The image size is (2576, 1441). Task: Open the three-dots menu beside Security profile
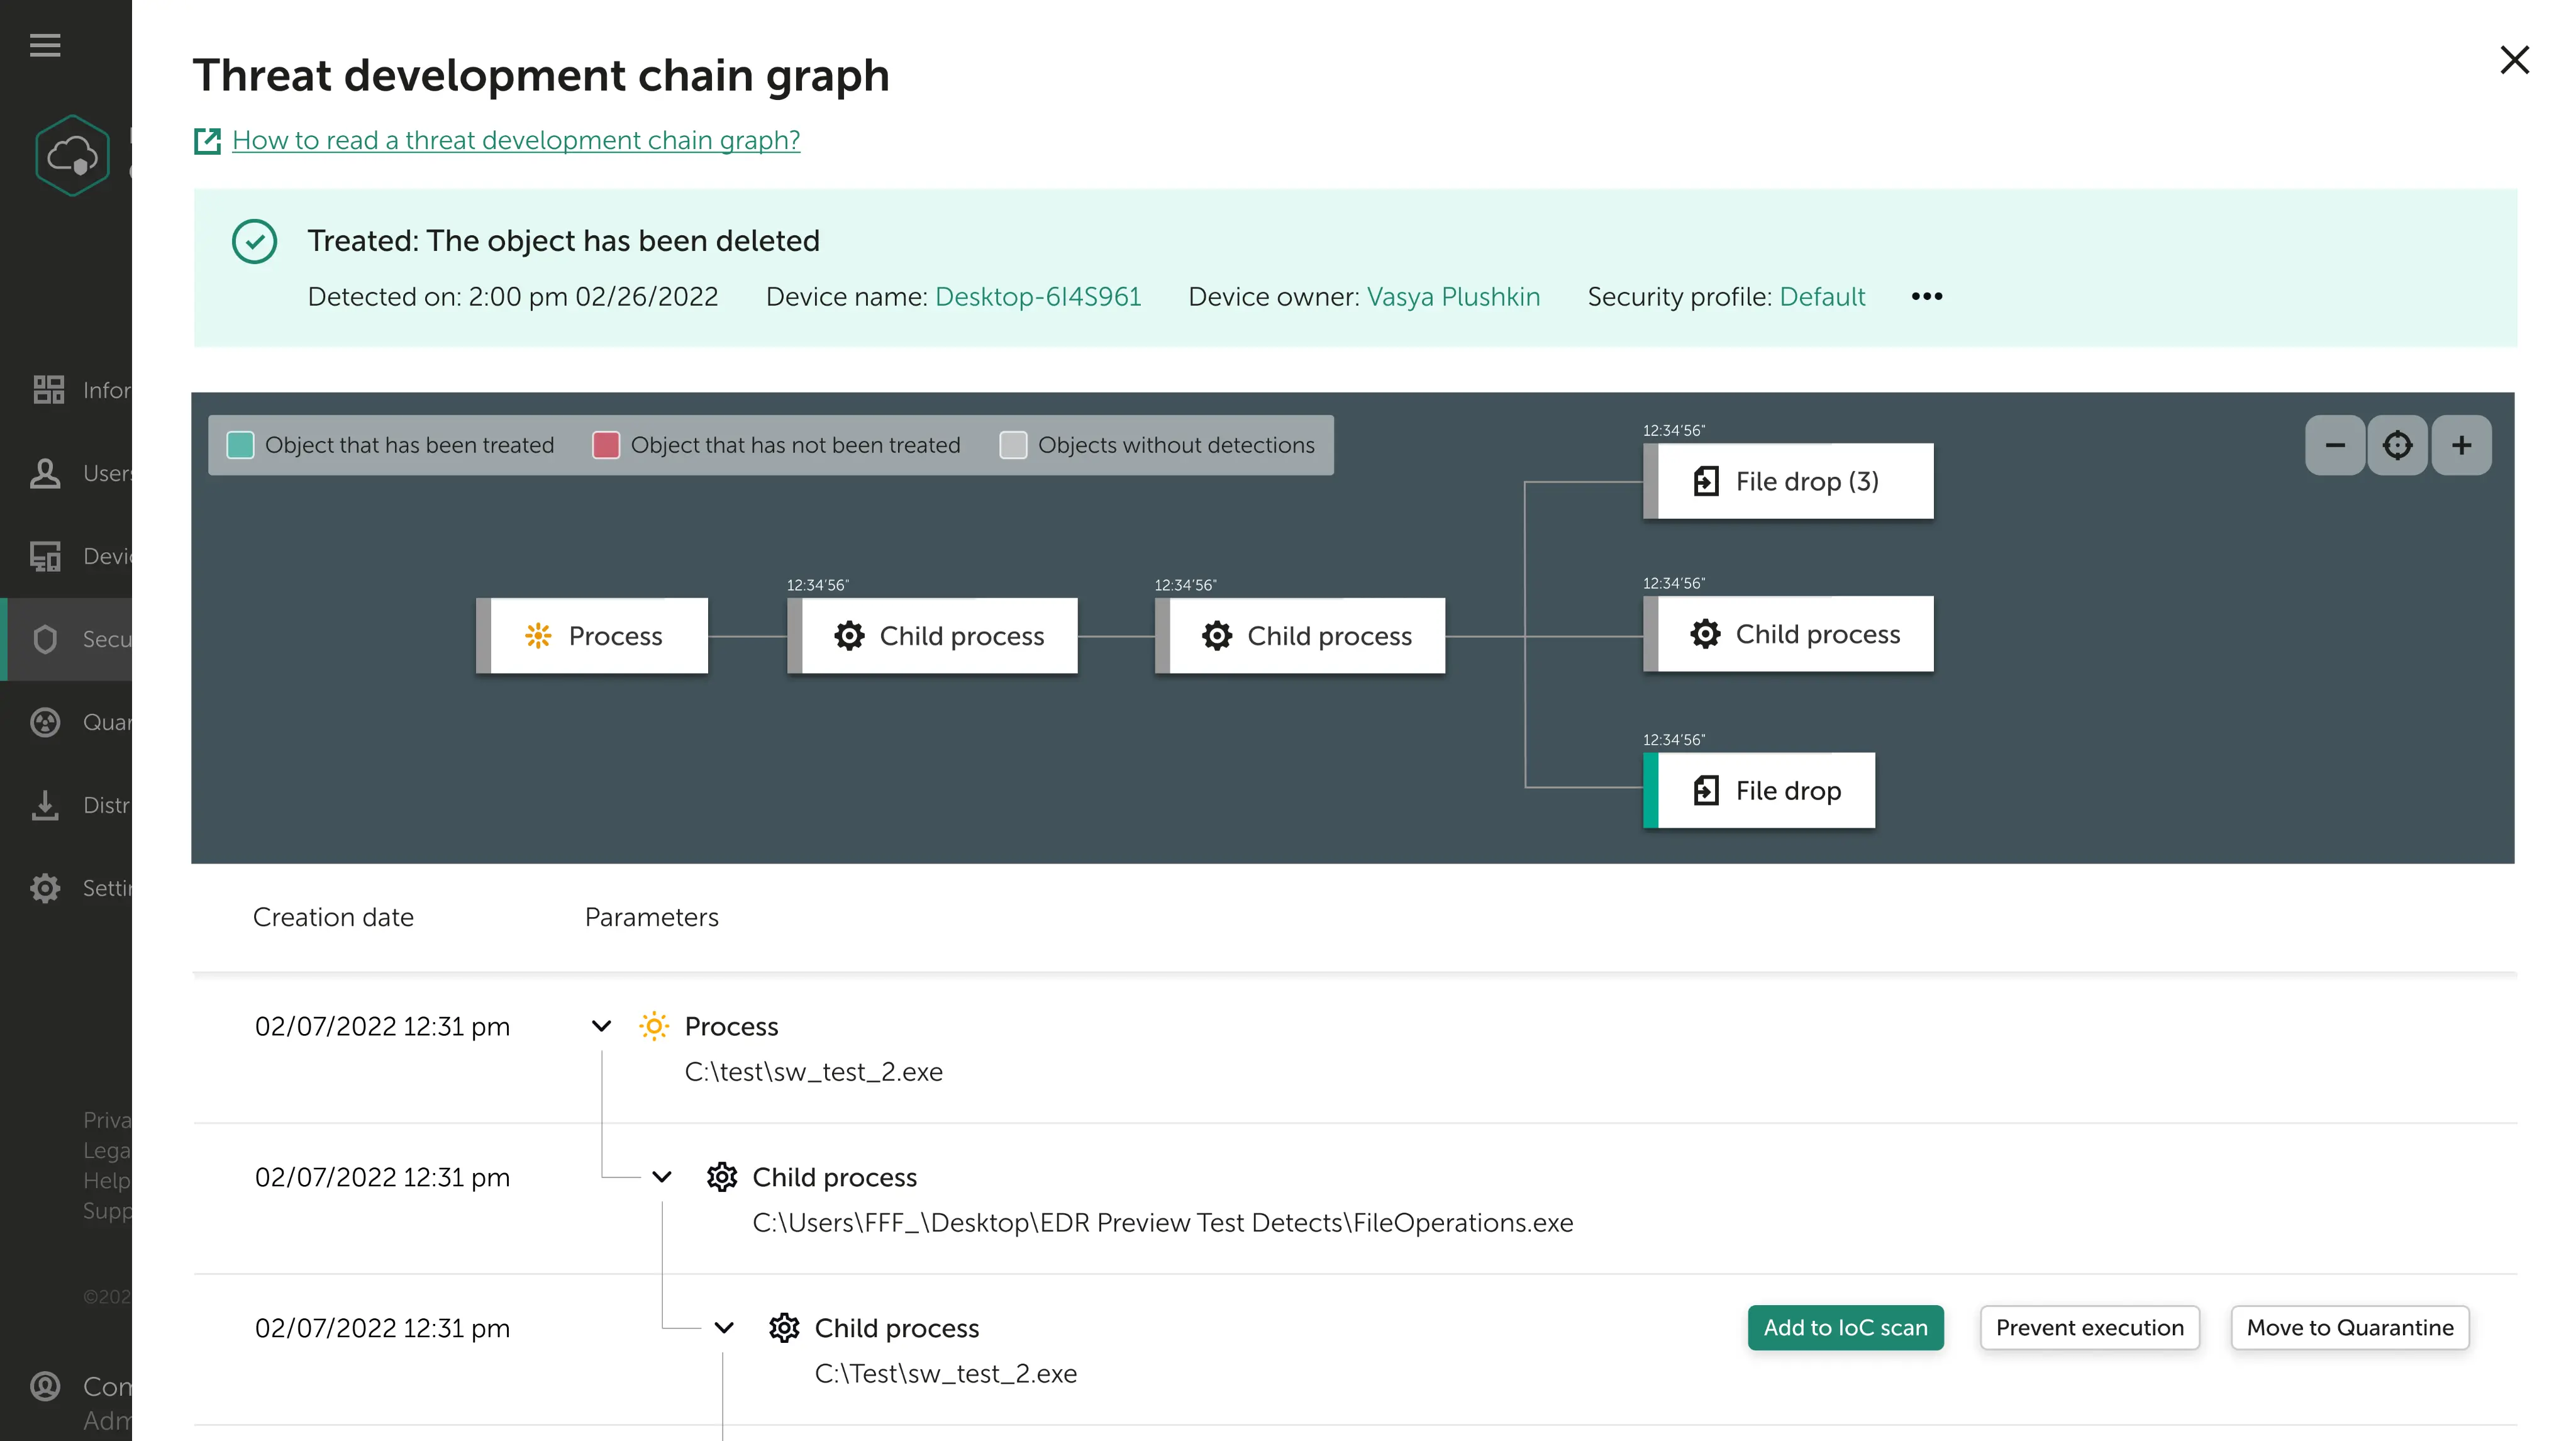click(1926, 296)
